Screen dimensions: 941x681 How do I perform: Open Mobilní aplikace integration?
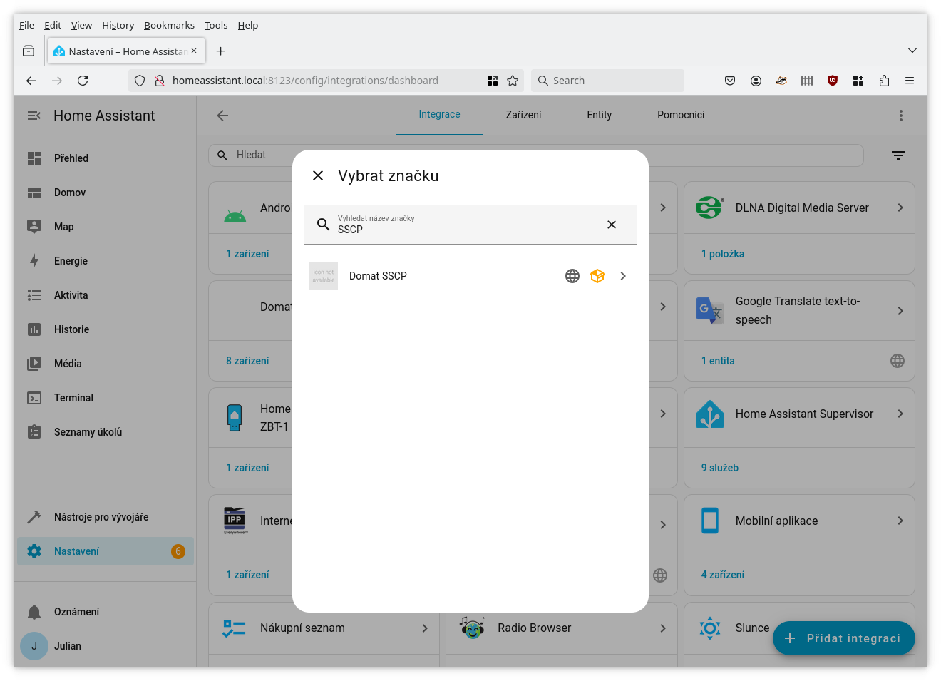coord(799,521)
